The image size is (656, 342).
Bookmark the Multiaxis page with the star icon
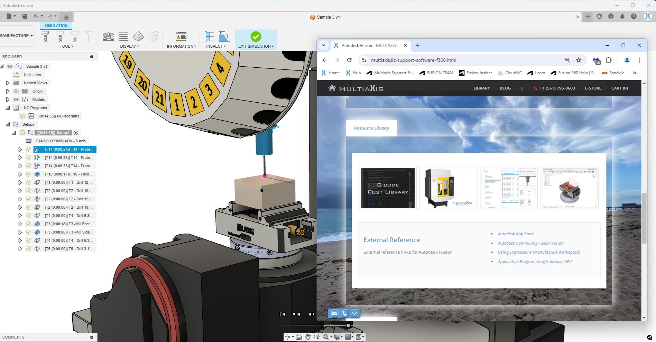point(579,60)
